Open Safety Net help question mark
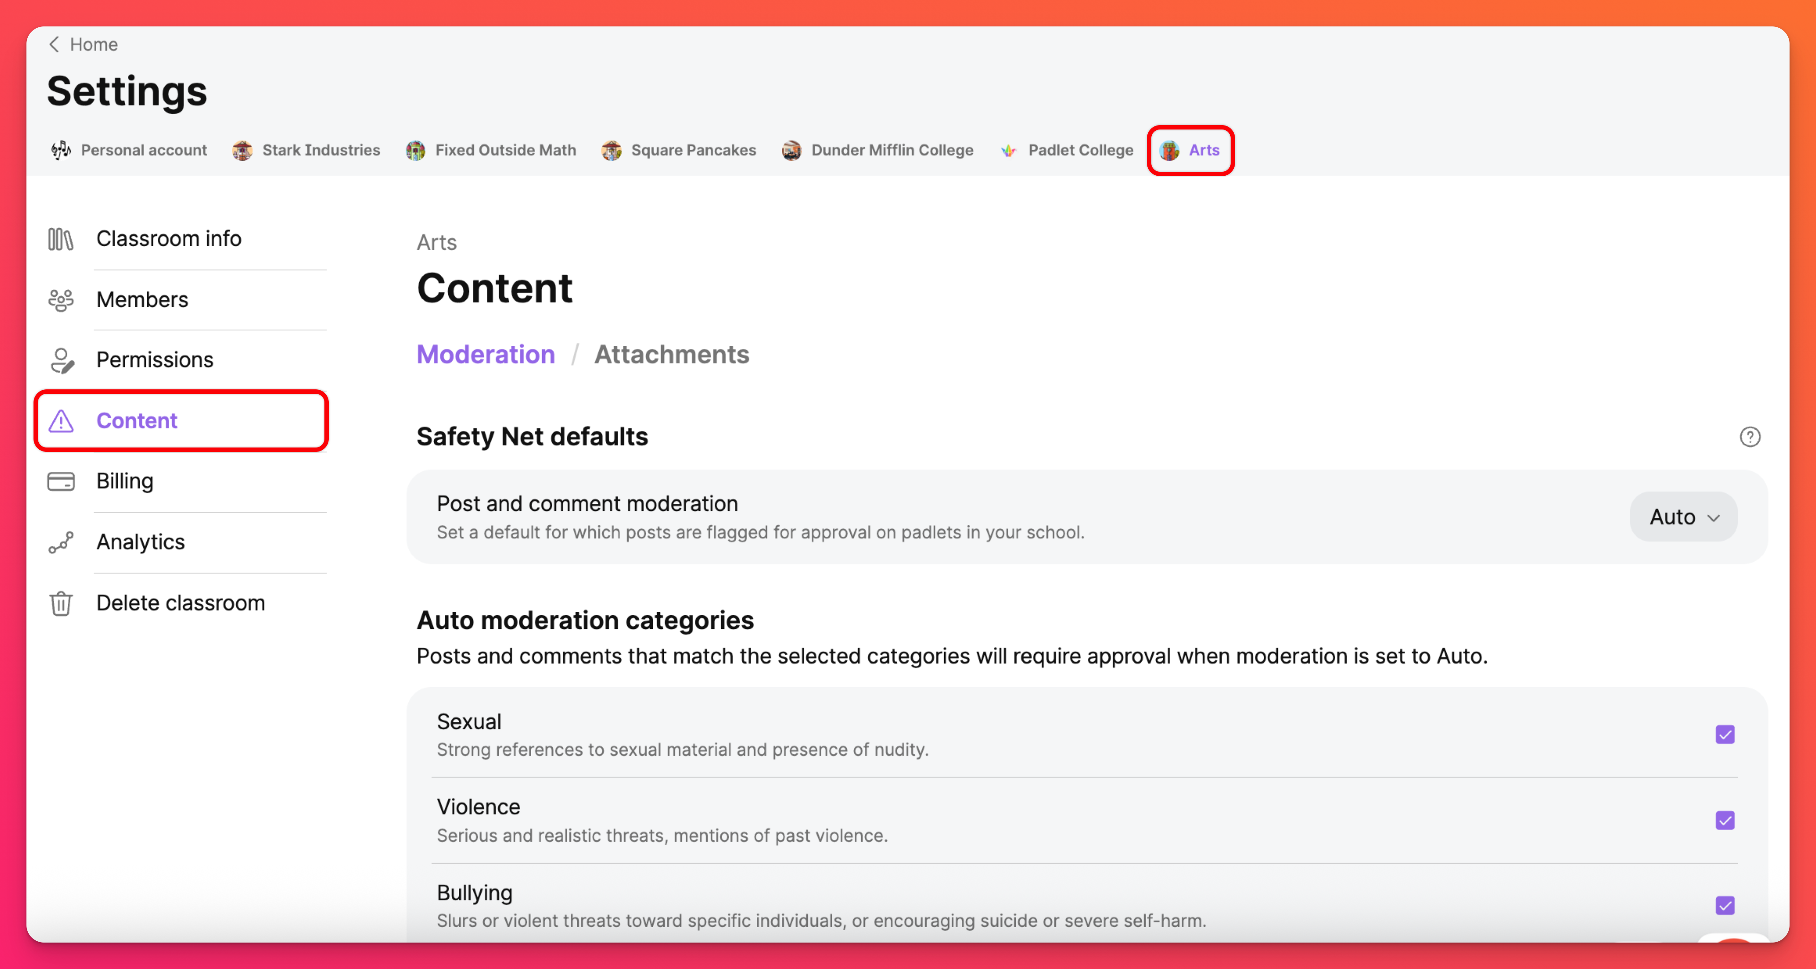The image size is (1816, 969). tap(1749, 436)
